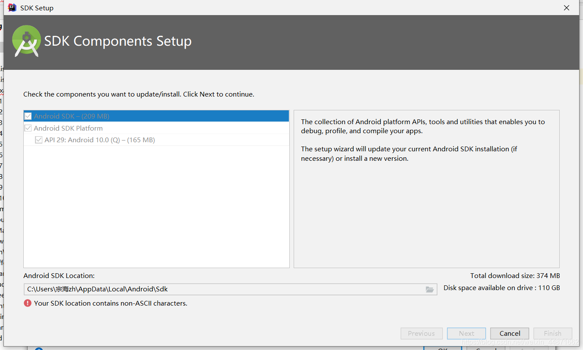
Task: Click the Previous button
Action: click(421, 333)
